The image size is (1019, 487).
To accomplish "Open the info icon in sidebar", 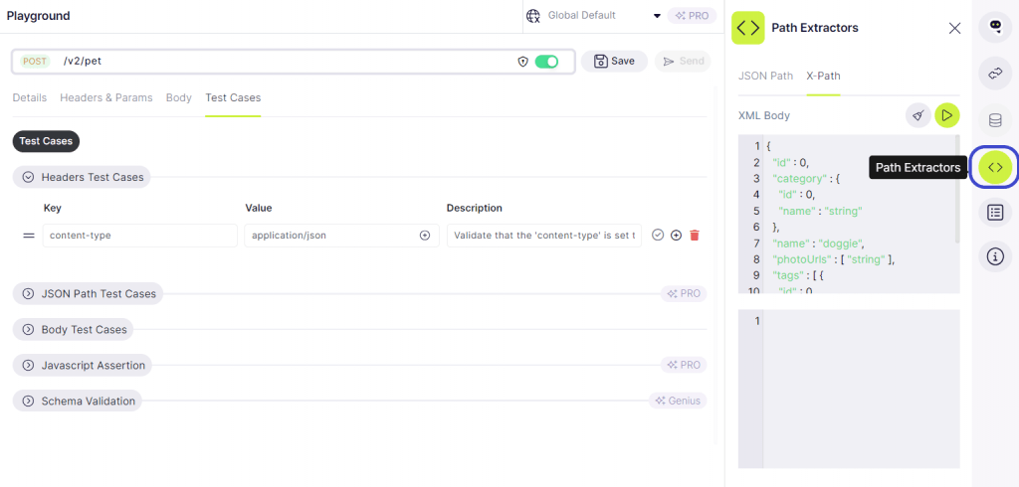I will 994,256.
